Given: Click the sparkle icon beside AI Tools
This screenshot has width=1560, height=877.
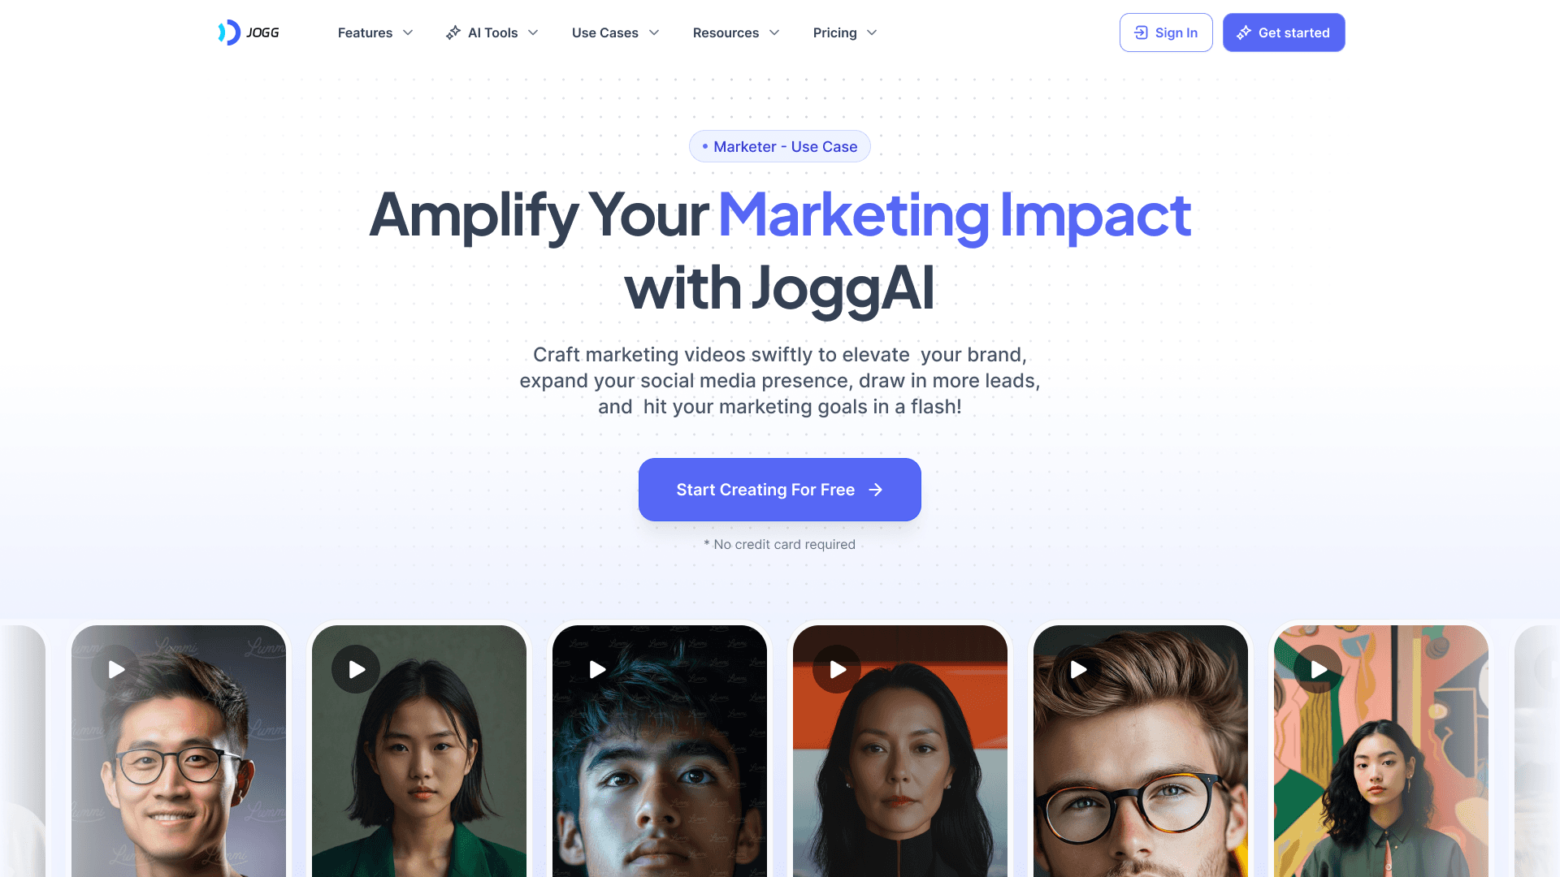Looking at the screenshot, I should click(x=453, y=32).
